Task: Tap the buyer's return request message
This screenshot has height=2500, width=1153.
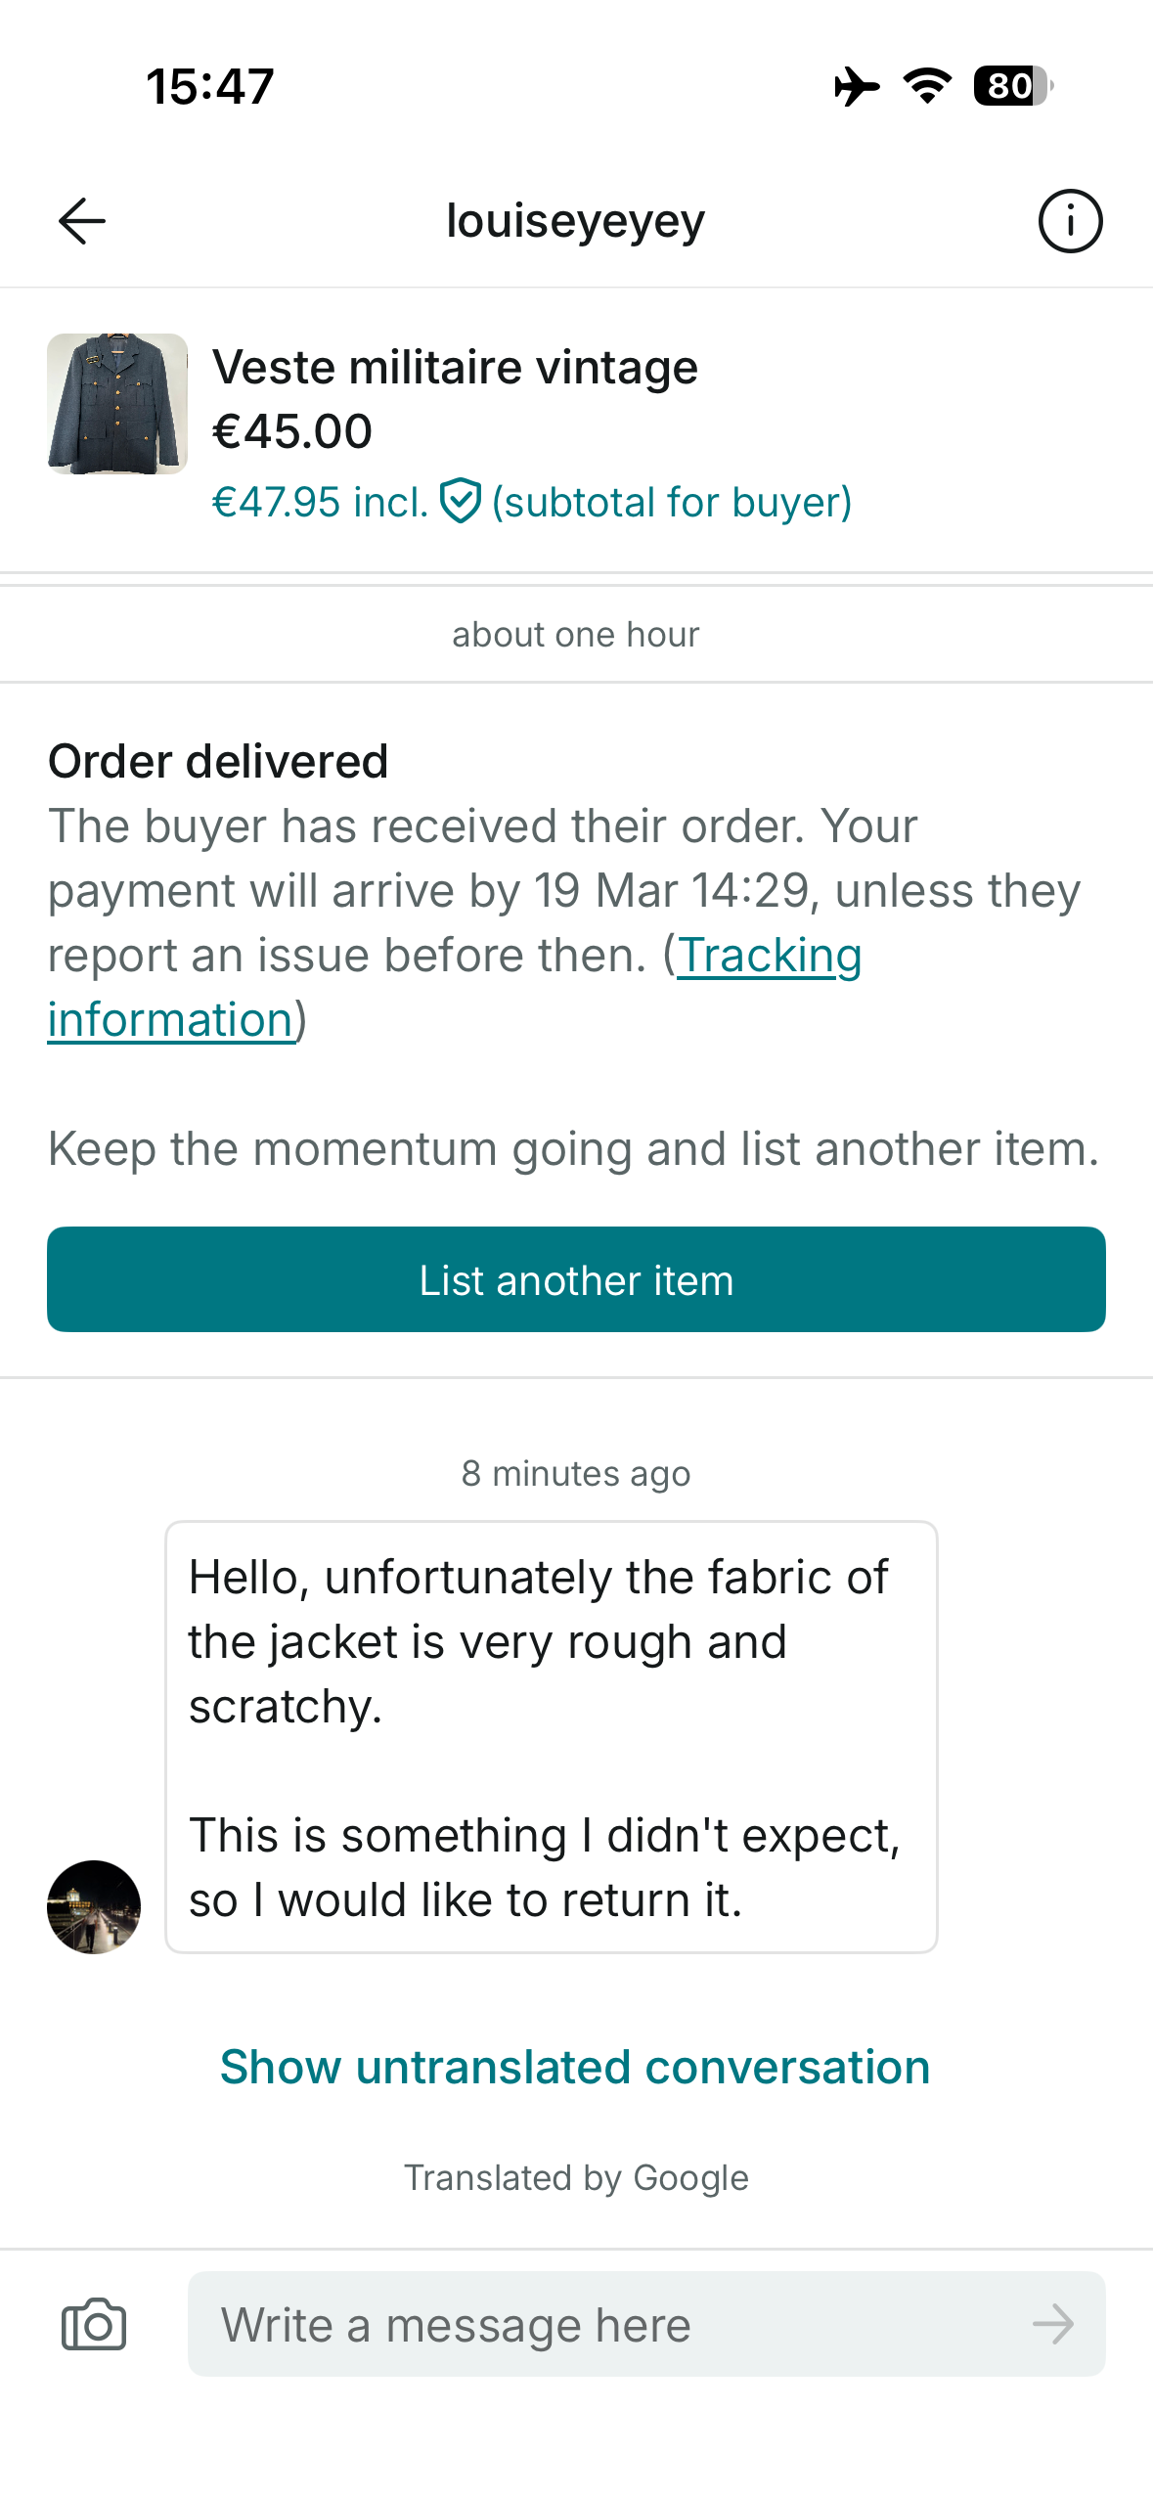Action: [x=551, y=1737]
